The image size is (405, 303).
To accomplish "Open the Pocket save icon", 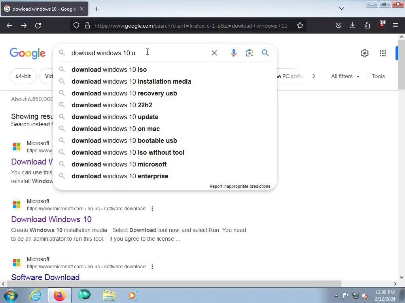I will (x=339, y=26).
